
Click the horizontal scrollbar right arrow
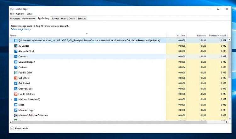[x=227, y=122]
